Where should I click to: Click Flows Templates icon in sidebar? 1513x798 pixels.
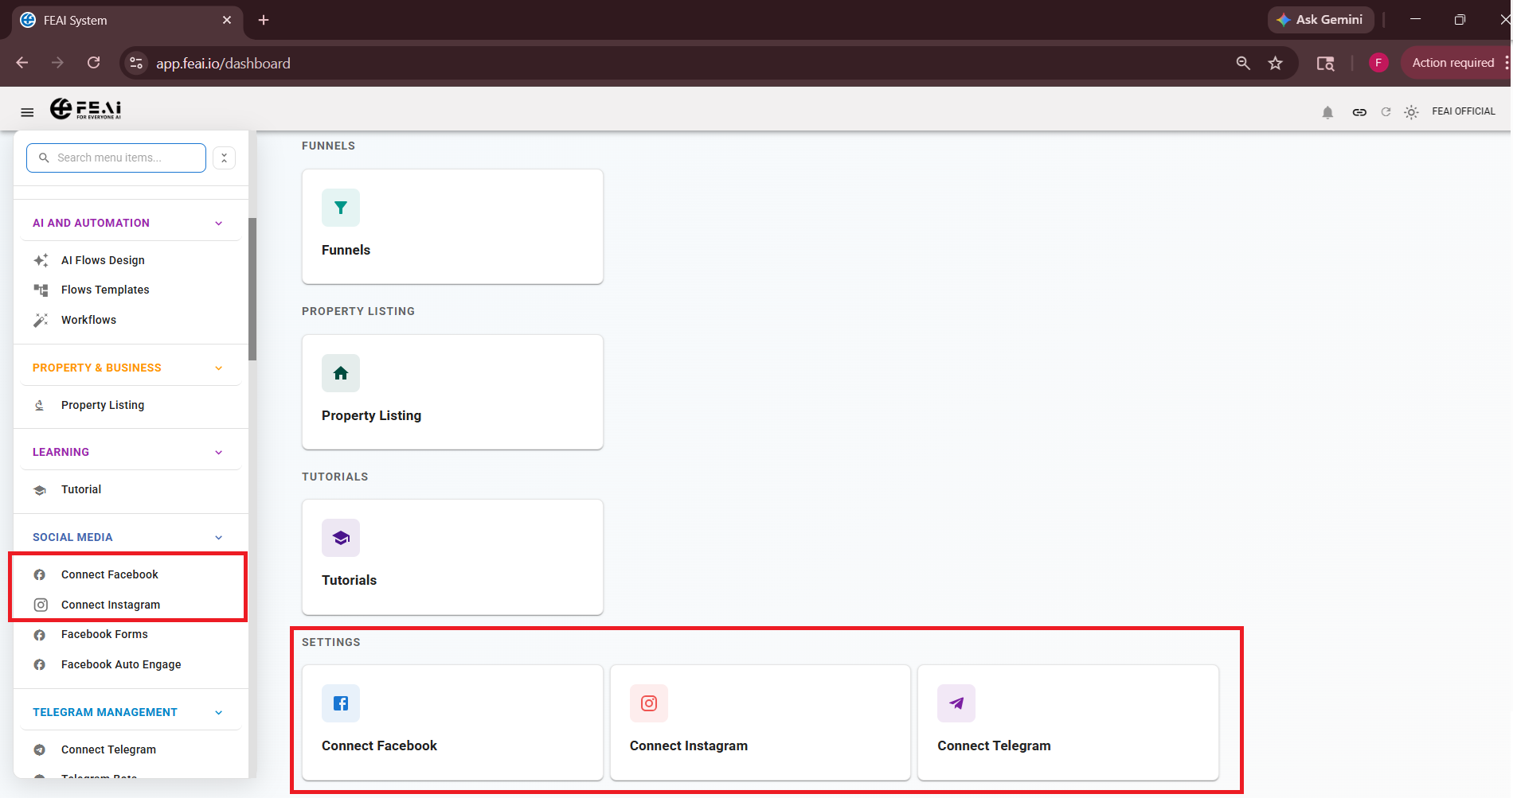coord(41,290)
